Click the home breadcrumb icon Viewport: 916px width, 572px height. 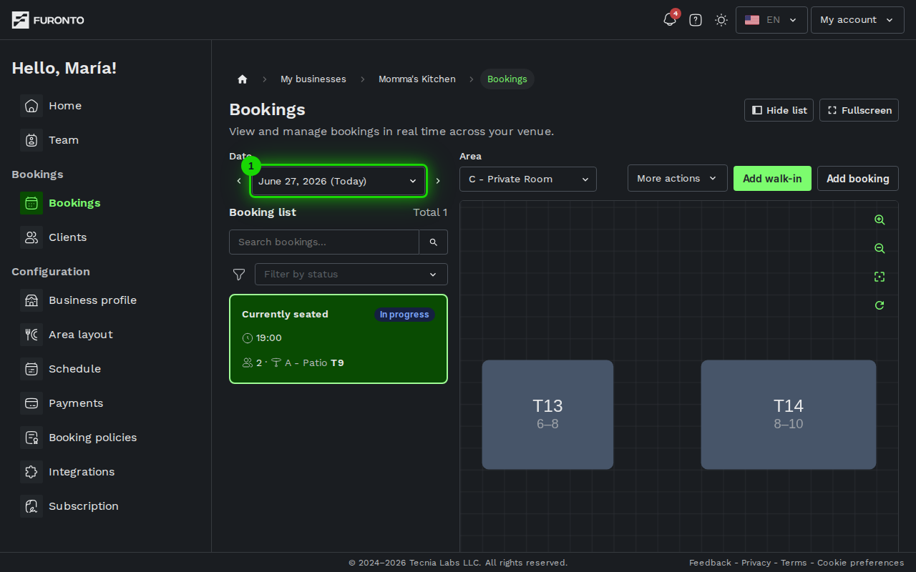pos(243,79)
